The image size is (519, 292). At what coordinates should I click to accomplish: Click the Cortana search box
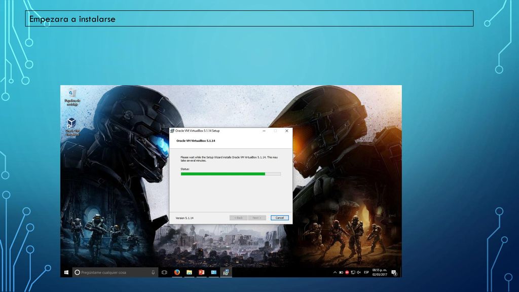pyautogui.click(x=115, y=272)
